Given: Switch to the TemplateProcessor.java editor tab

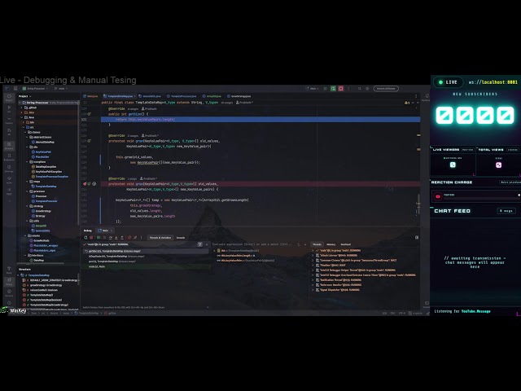Looking at the screenshot, I should point(182,96).
